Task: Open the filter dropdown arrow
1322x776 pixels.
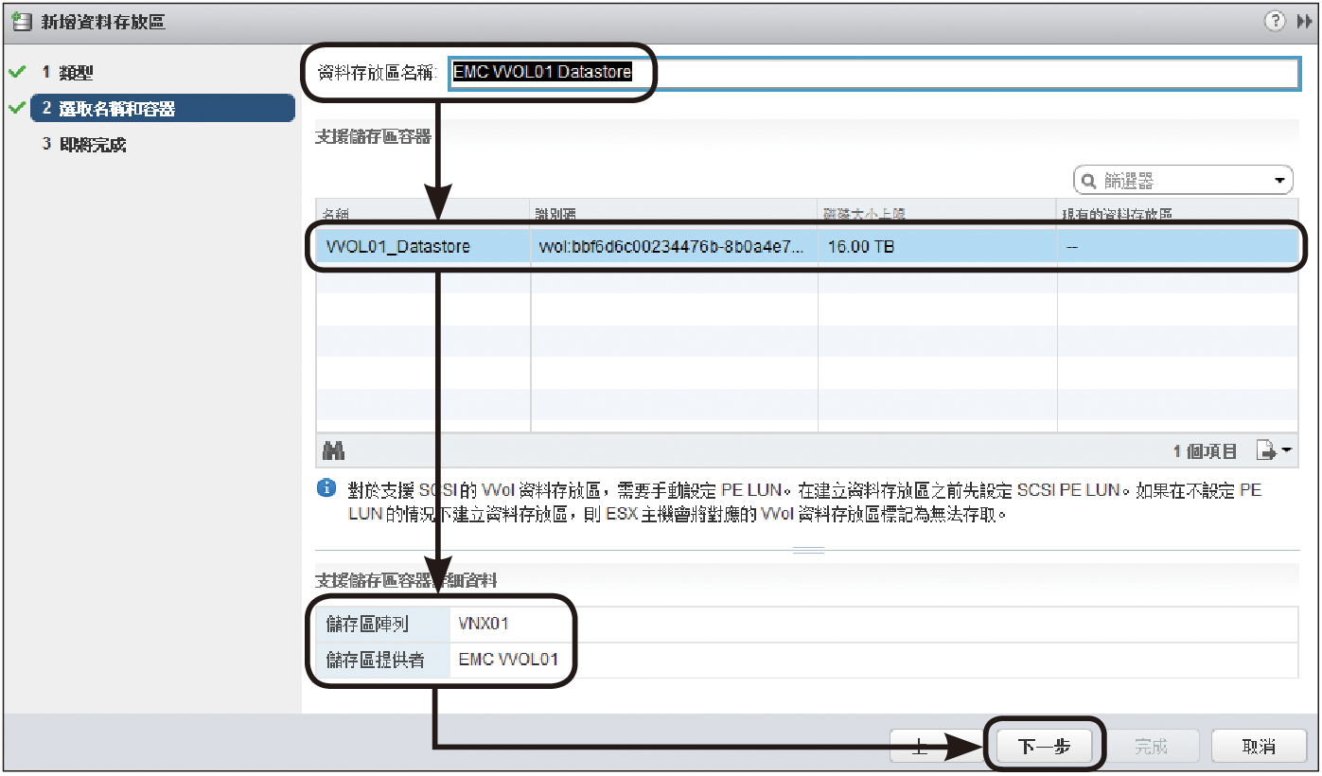Action: click(x=1280, y=180)
